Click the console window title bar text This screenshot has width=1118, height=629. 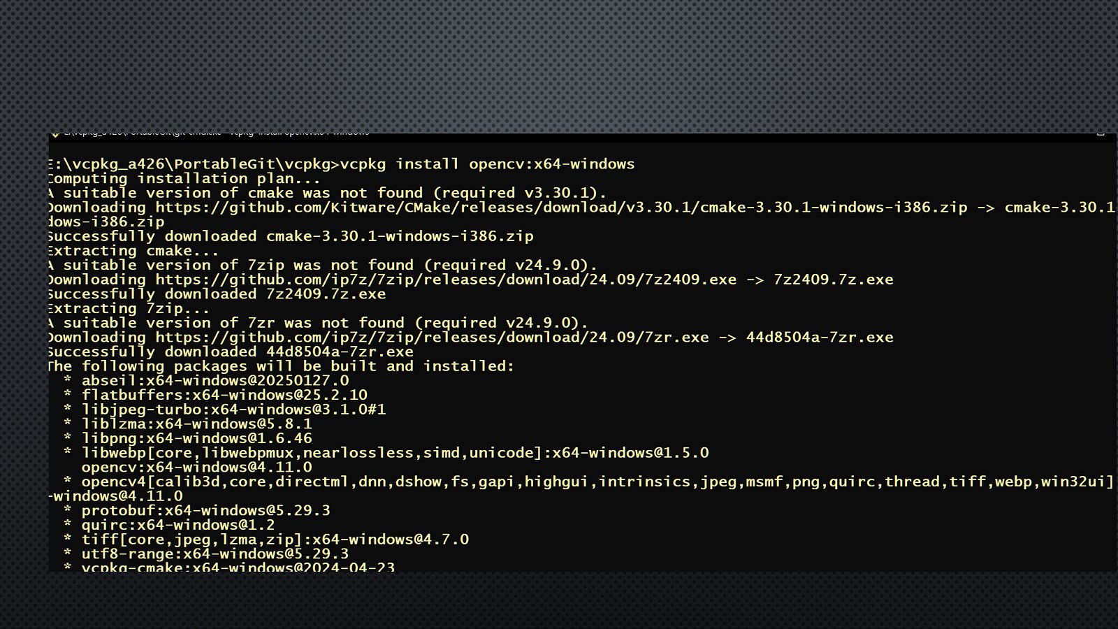click(x=217, y=133)
